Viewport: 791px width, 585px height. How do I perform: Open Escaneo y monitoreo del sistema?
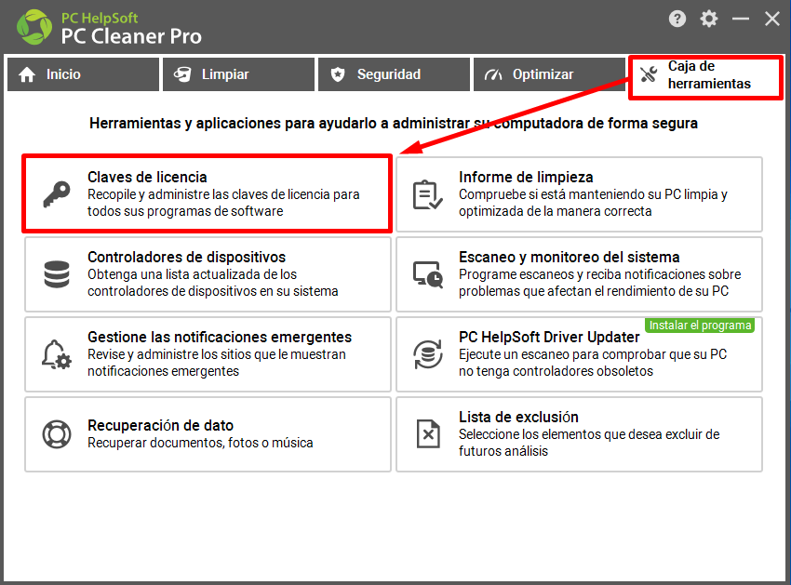coord(579,274)
